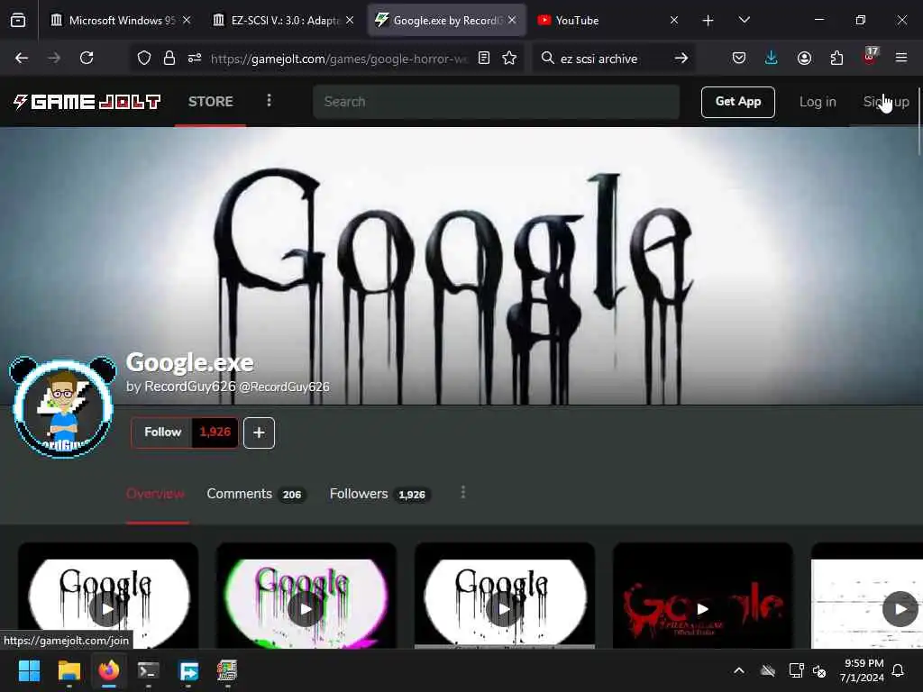Go back to previous page
The width and height of the screenshot is (923, 692).
click(x=22, y=58)
